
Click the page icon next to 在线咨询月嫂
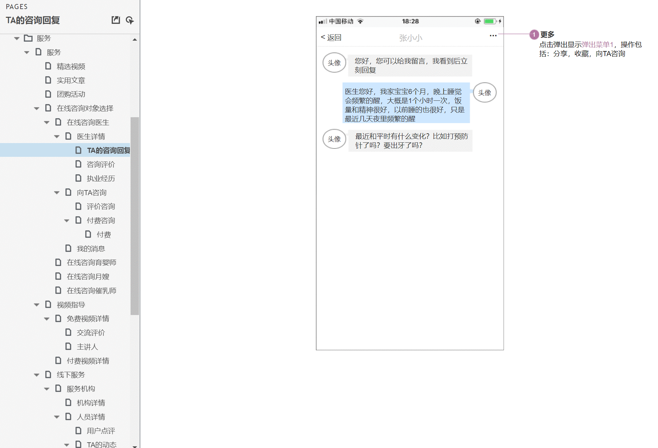[x=58, y=276]
